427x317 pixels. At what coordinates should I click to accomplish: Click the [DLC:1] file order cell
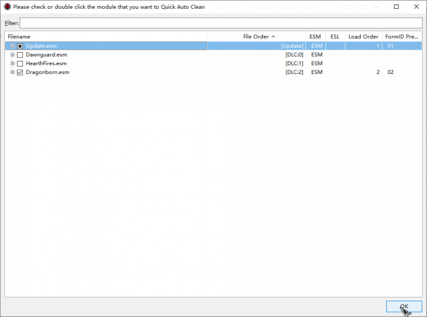click(x=294, y=63)
